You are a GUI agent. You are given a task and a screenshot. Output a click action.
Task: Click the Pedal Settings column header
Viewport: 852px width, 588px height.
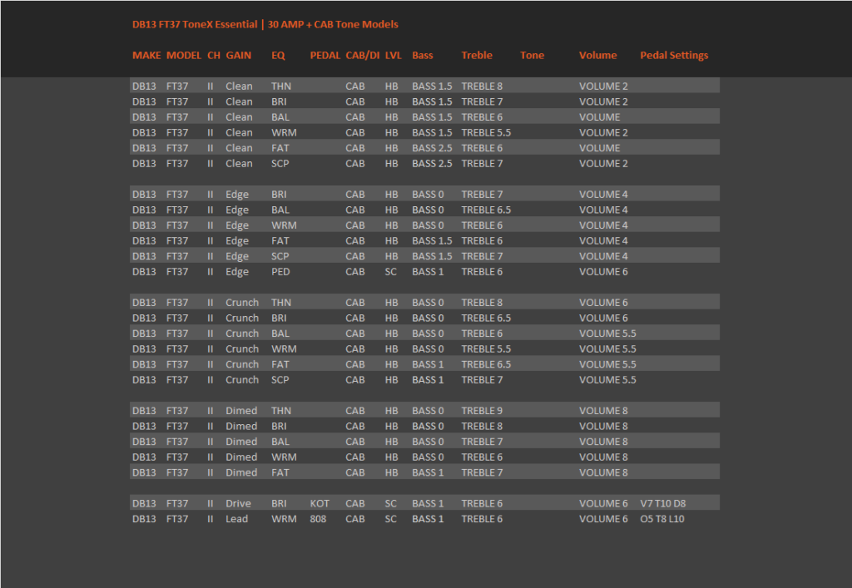click(674, 56)
